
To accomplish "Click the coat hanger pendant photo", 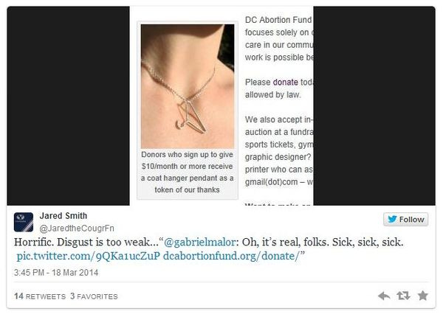I will [188, 86].
